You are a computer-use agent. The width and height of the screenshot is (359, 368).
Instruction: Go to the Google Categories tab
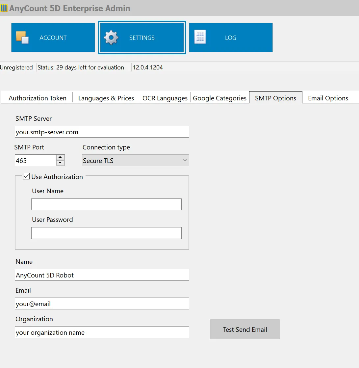[219, 98]
